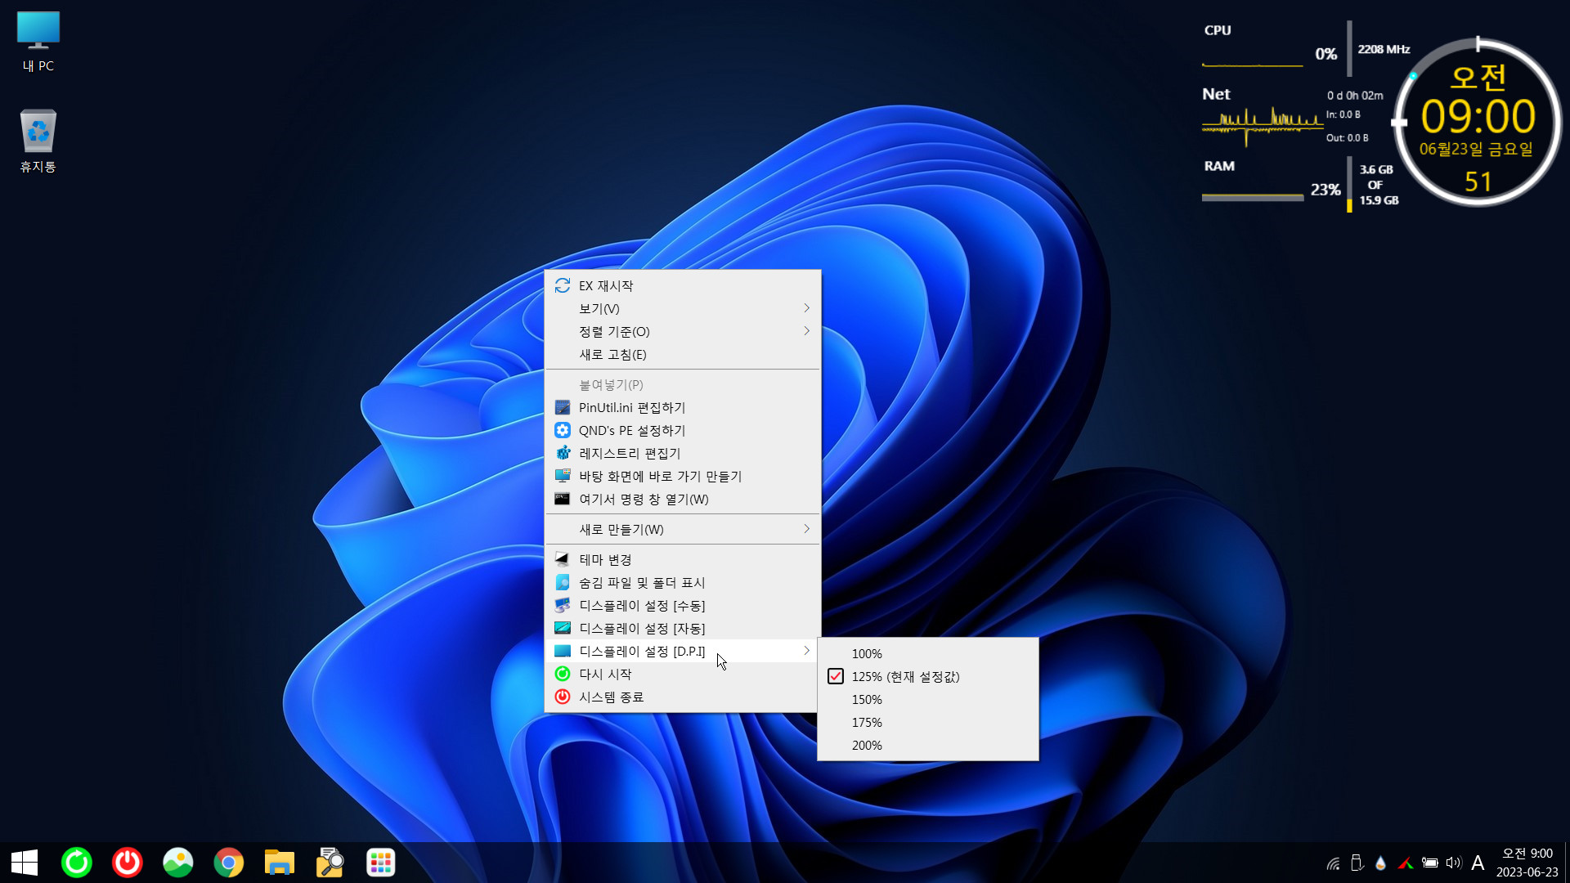Click the Net traffic graph widget
Image resolution: width=1570 pixels, height=883 pixels.
click(1262, 126)
